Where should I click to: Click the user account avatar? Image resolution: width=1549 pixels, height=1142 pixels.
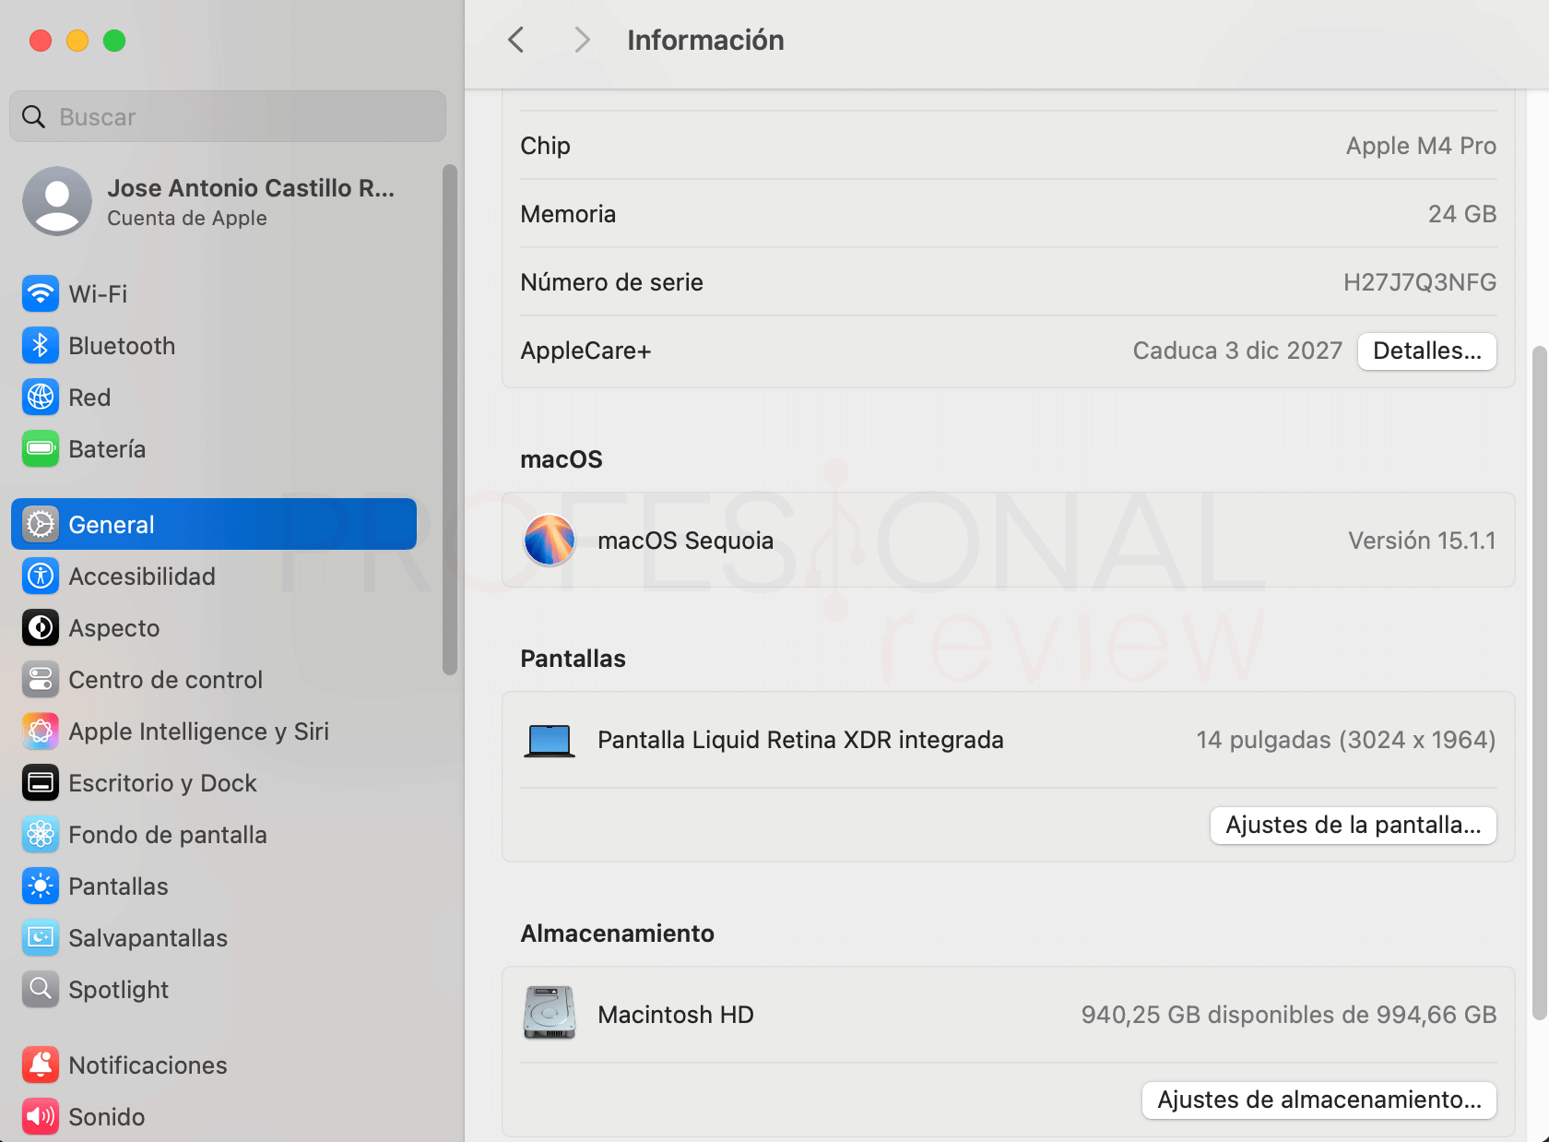coord(57,201)
